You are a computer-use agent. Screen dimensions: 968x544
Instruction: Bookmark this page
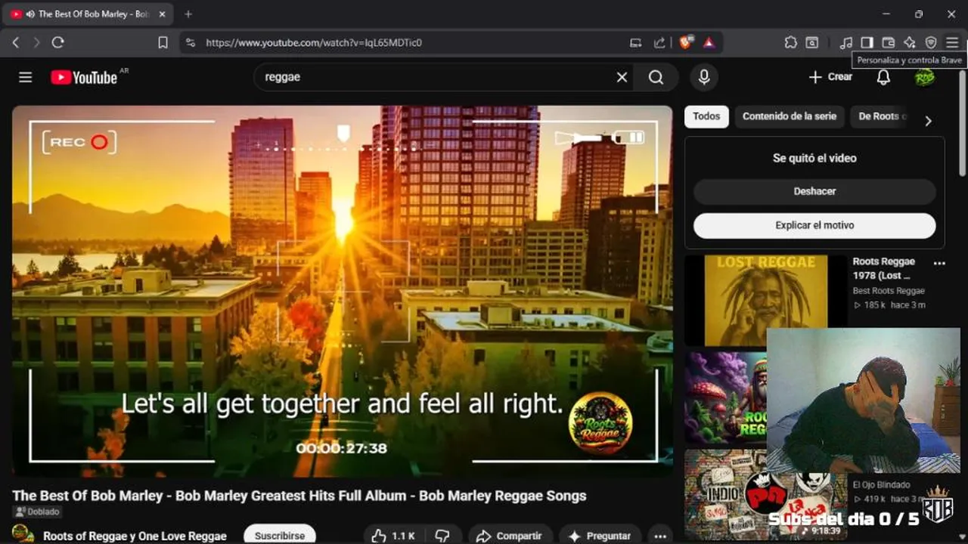[163, 43]
